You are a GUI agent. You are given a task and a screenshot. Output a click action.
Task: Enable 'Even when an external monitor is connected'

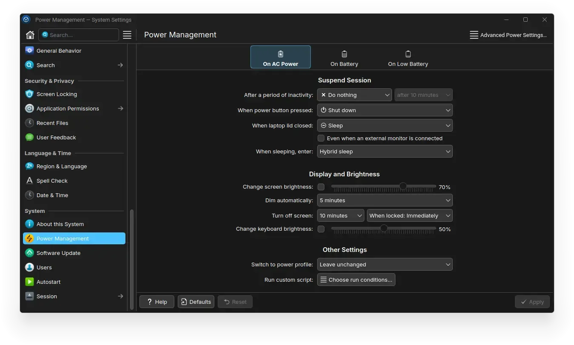coord(321,138)
